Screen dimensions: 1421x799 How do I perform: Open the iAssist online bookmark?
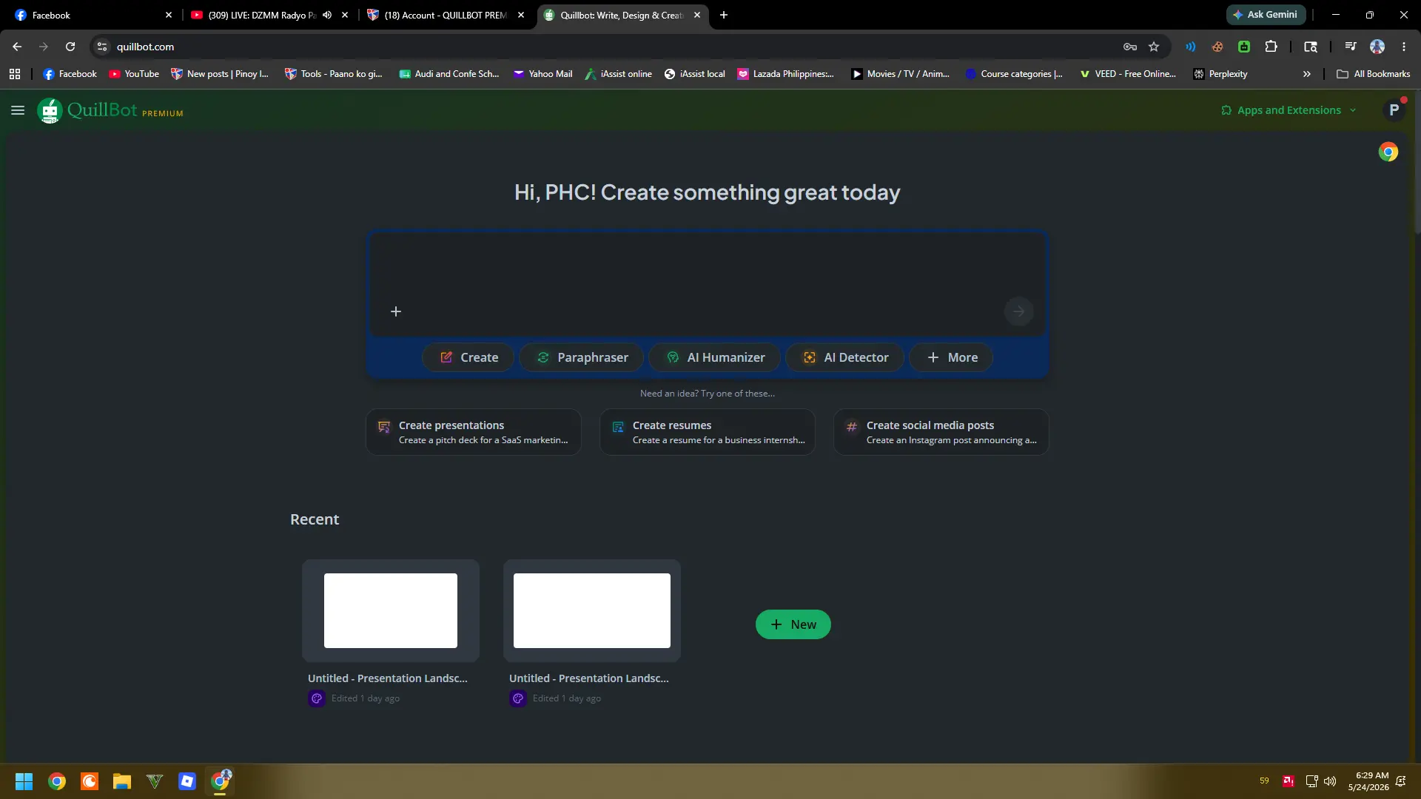click(x=618, y=74)
